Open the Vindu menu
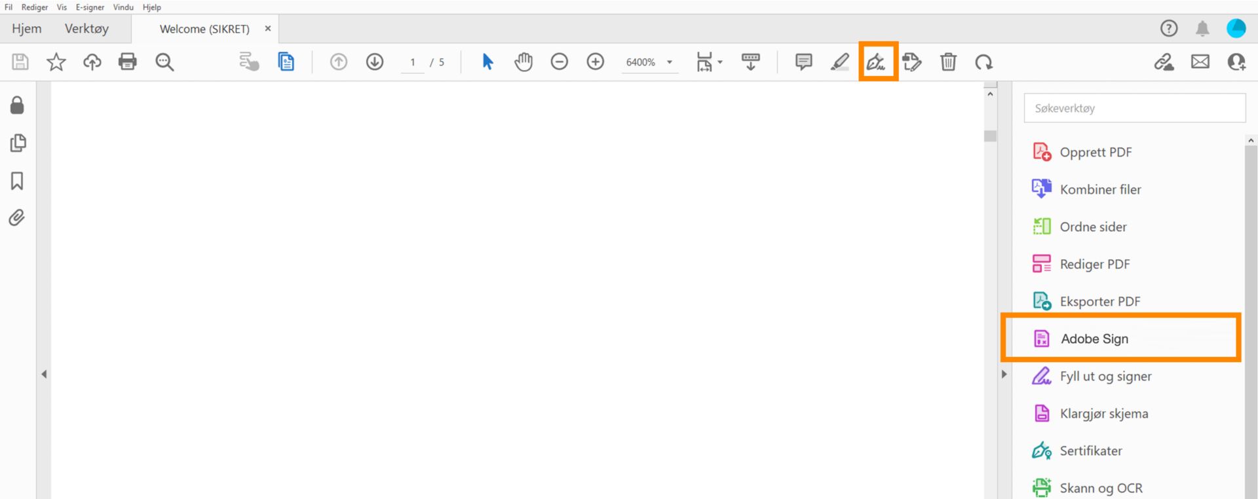Screen dimensions: 1258x499 point(123,7)
